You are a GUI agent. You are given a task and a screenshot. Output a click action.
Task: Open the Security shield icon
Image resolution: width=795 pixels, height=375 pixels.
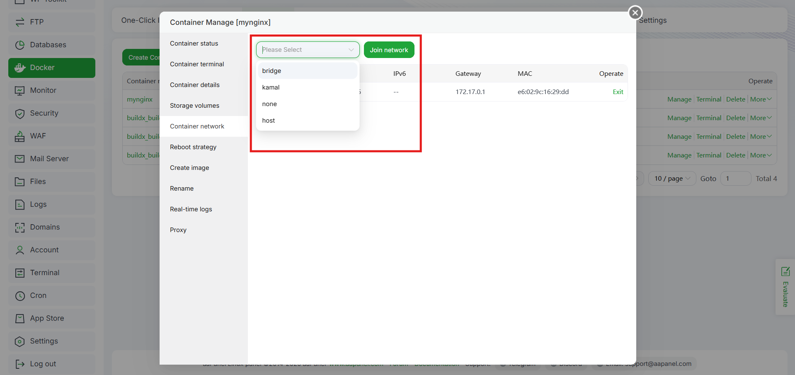tap(20, 113)
